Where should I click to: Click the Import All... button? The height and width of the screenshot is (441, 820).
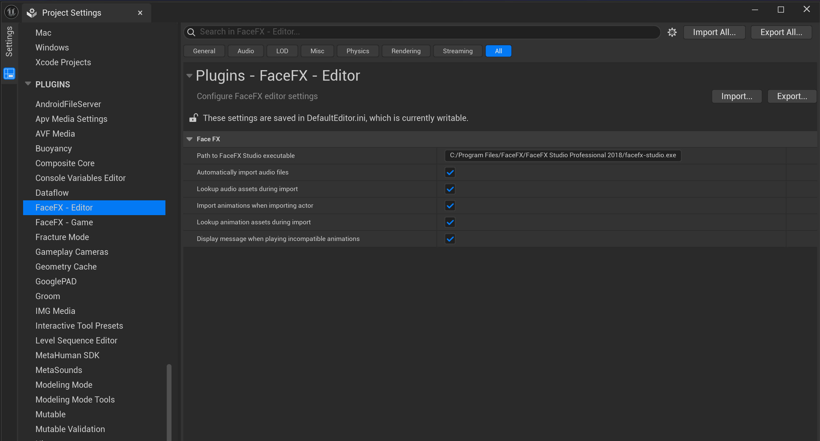(x=714, y=32)
